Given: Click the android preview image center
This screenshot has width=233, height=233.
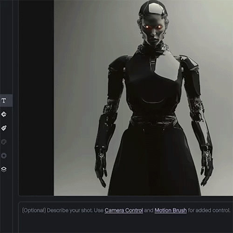Looking at the screenshot, I should (144, 98).
